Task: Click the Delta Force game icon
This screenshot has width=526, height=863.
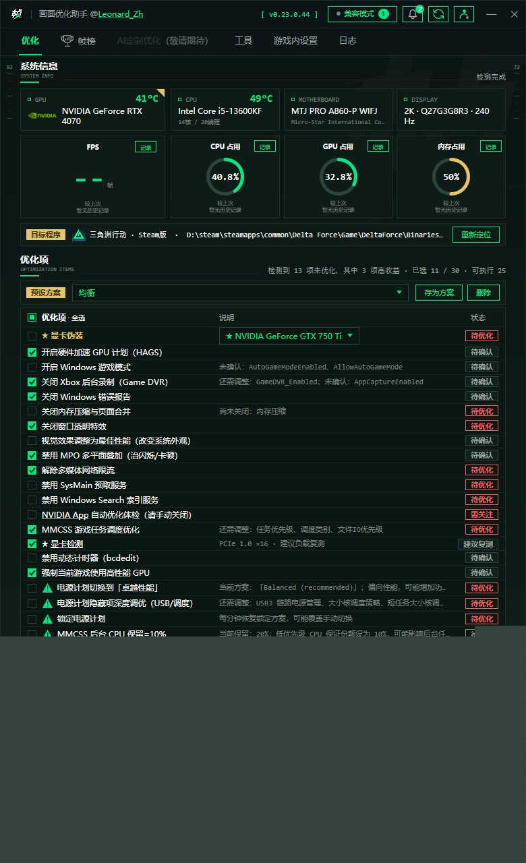Action: (x=78, y=235)
